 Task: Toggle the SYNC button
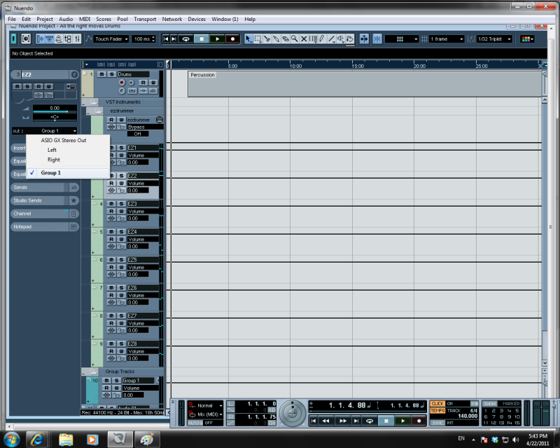[437, 423]
